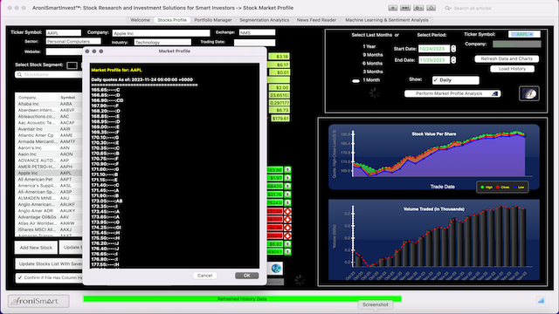This screenshot has height=314, width=559.
Task: Click green up indicator beside 68425
Action: coord(287,186)
